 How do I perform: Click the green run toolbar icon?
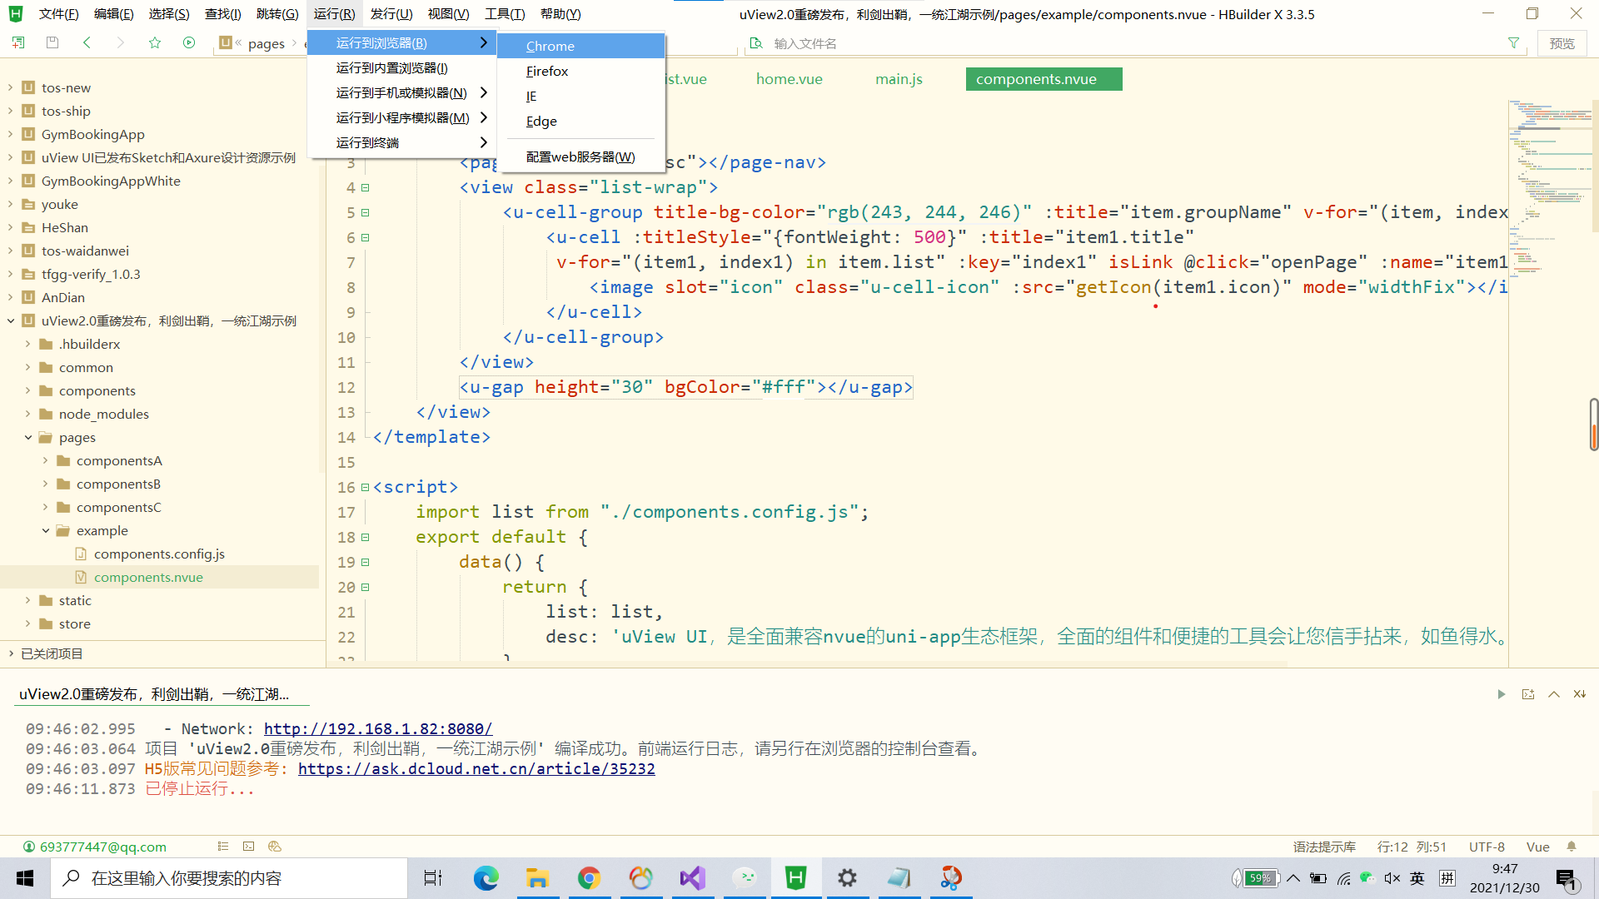click(189, 42)
